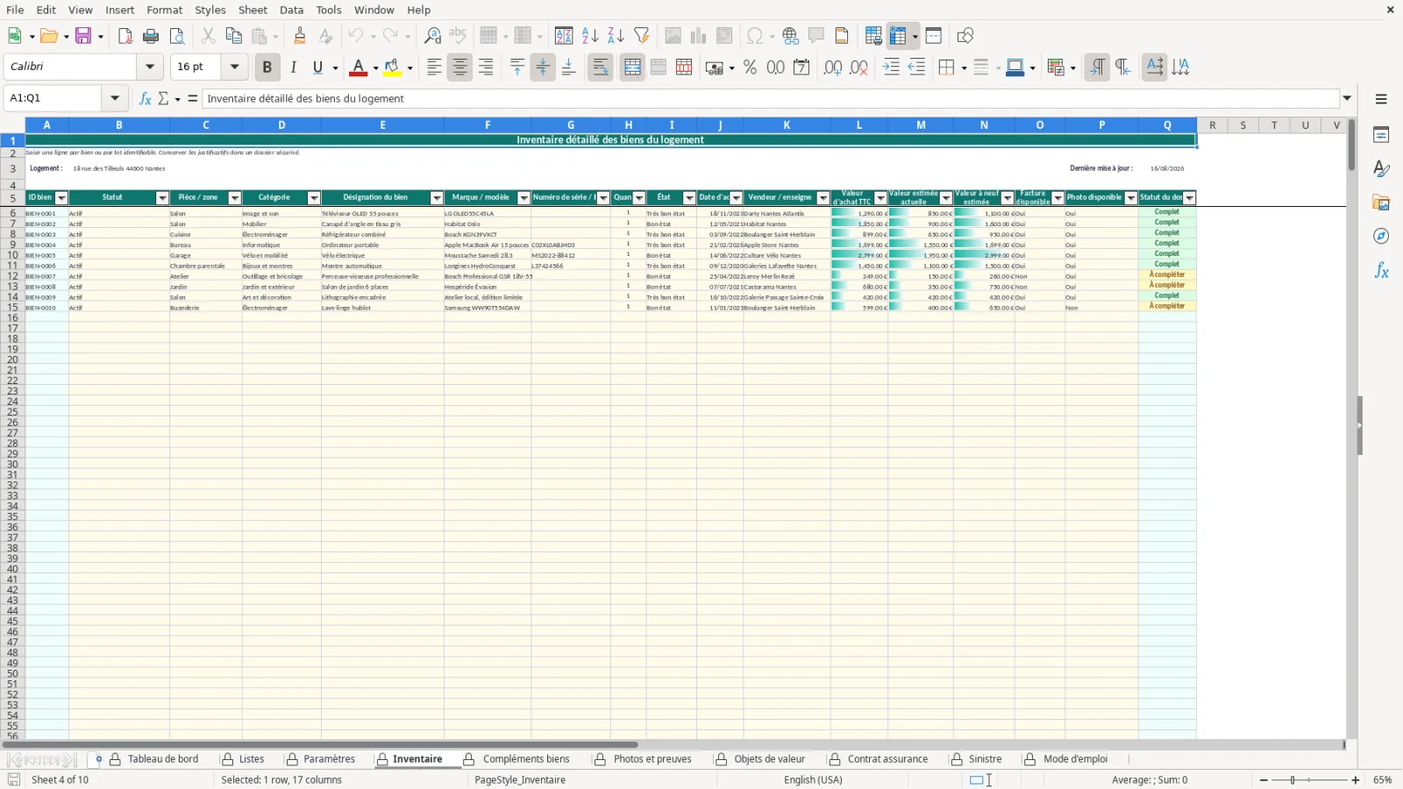The height and width of the screenshot is (789, 1403).
Task: Click the vertical scrollbar
Action: (x=1351, y=145)
